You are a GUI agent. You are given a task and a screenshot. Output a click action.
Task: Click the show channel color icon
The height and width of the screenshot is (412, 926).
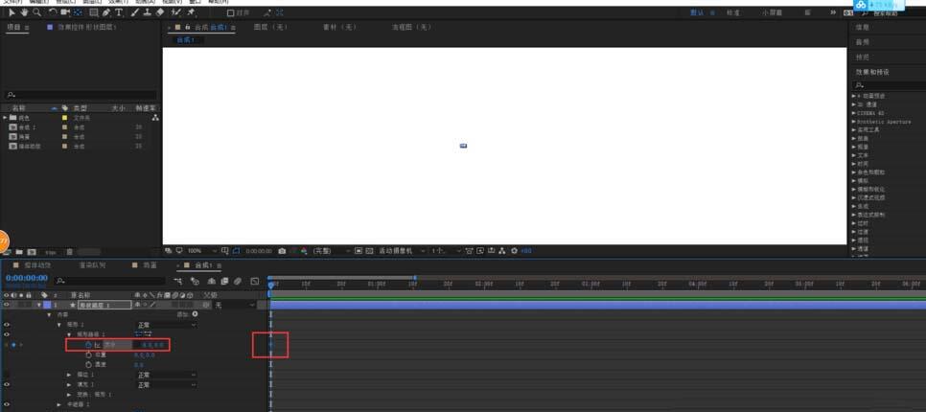coord(304,251)
